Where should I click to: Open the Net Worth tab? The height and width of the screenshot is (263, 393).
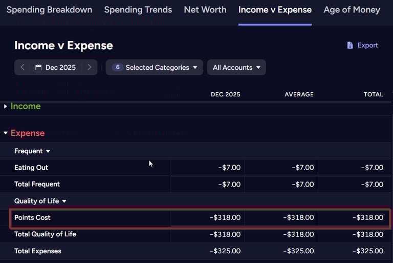pyautogui.click(x=205, y=10)
